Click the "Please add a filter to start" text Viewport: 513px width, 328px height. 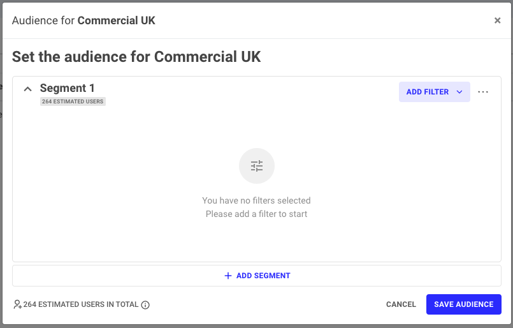pos(256,214)
